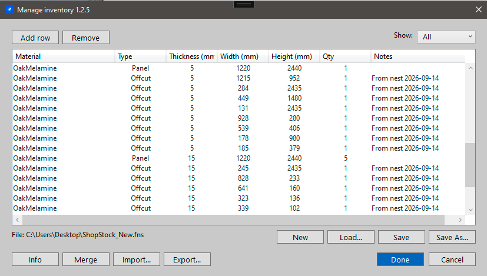Click the Add row button
The height and width of the screenshot is (276, 487).
tap(35, 38)
